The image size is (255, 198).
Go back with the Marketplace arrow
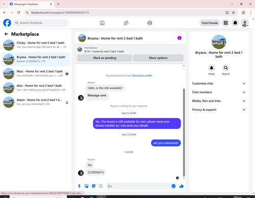point(6,34)
